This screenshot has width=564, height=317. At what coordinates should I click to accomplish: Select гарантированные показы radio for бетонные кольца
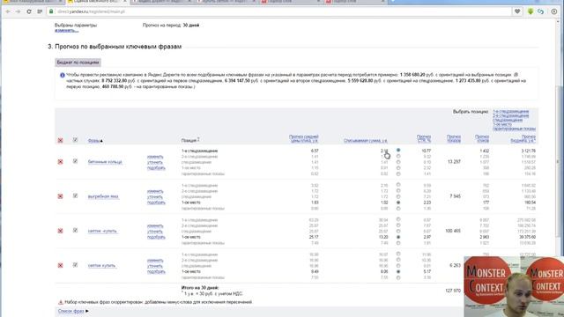pos(398,173)
